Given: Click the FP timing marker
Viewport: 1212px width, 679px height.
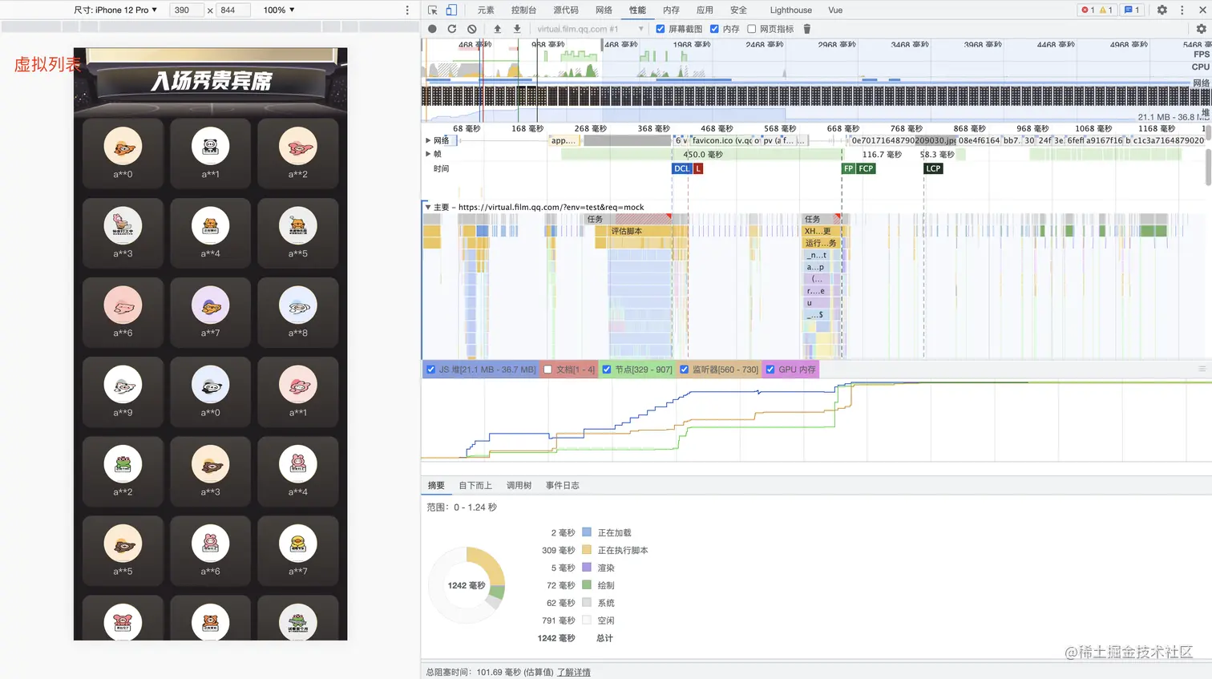Looking at the screenshot, I should (x=849, y=168).
